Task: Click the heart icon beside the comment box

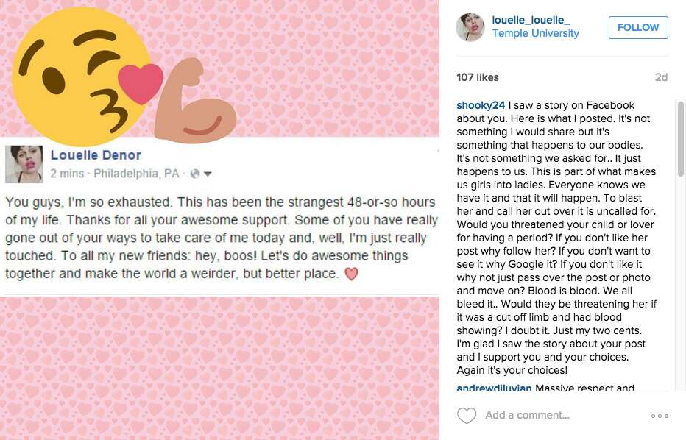Action: [467, 415]
